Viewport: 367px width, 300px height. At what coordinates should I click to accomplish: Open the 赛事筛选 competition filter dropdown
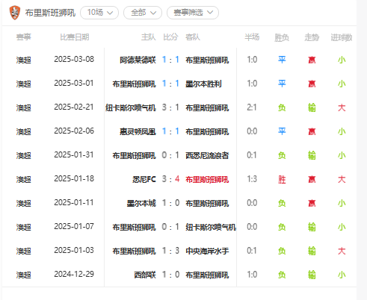tap(193, 13)
